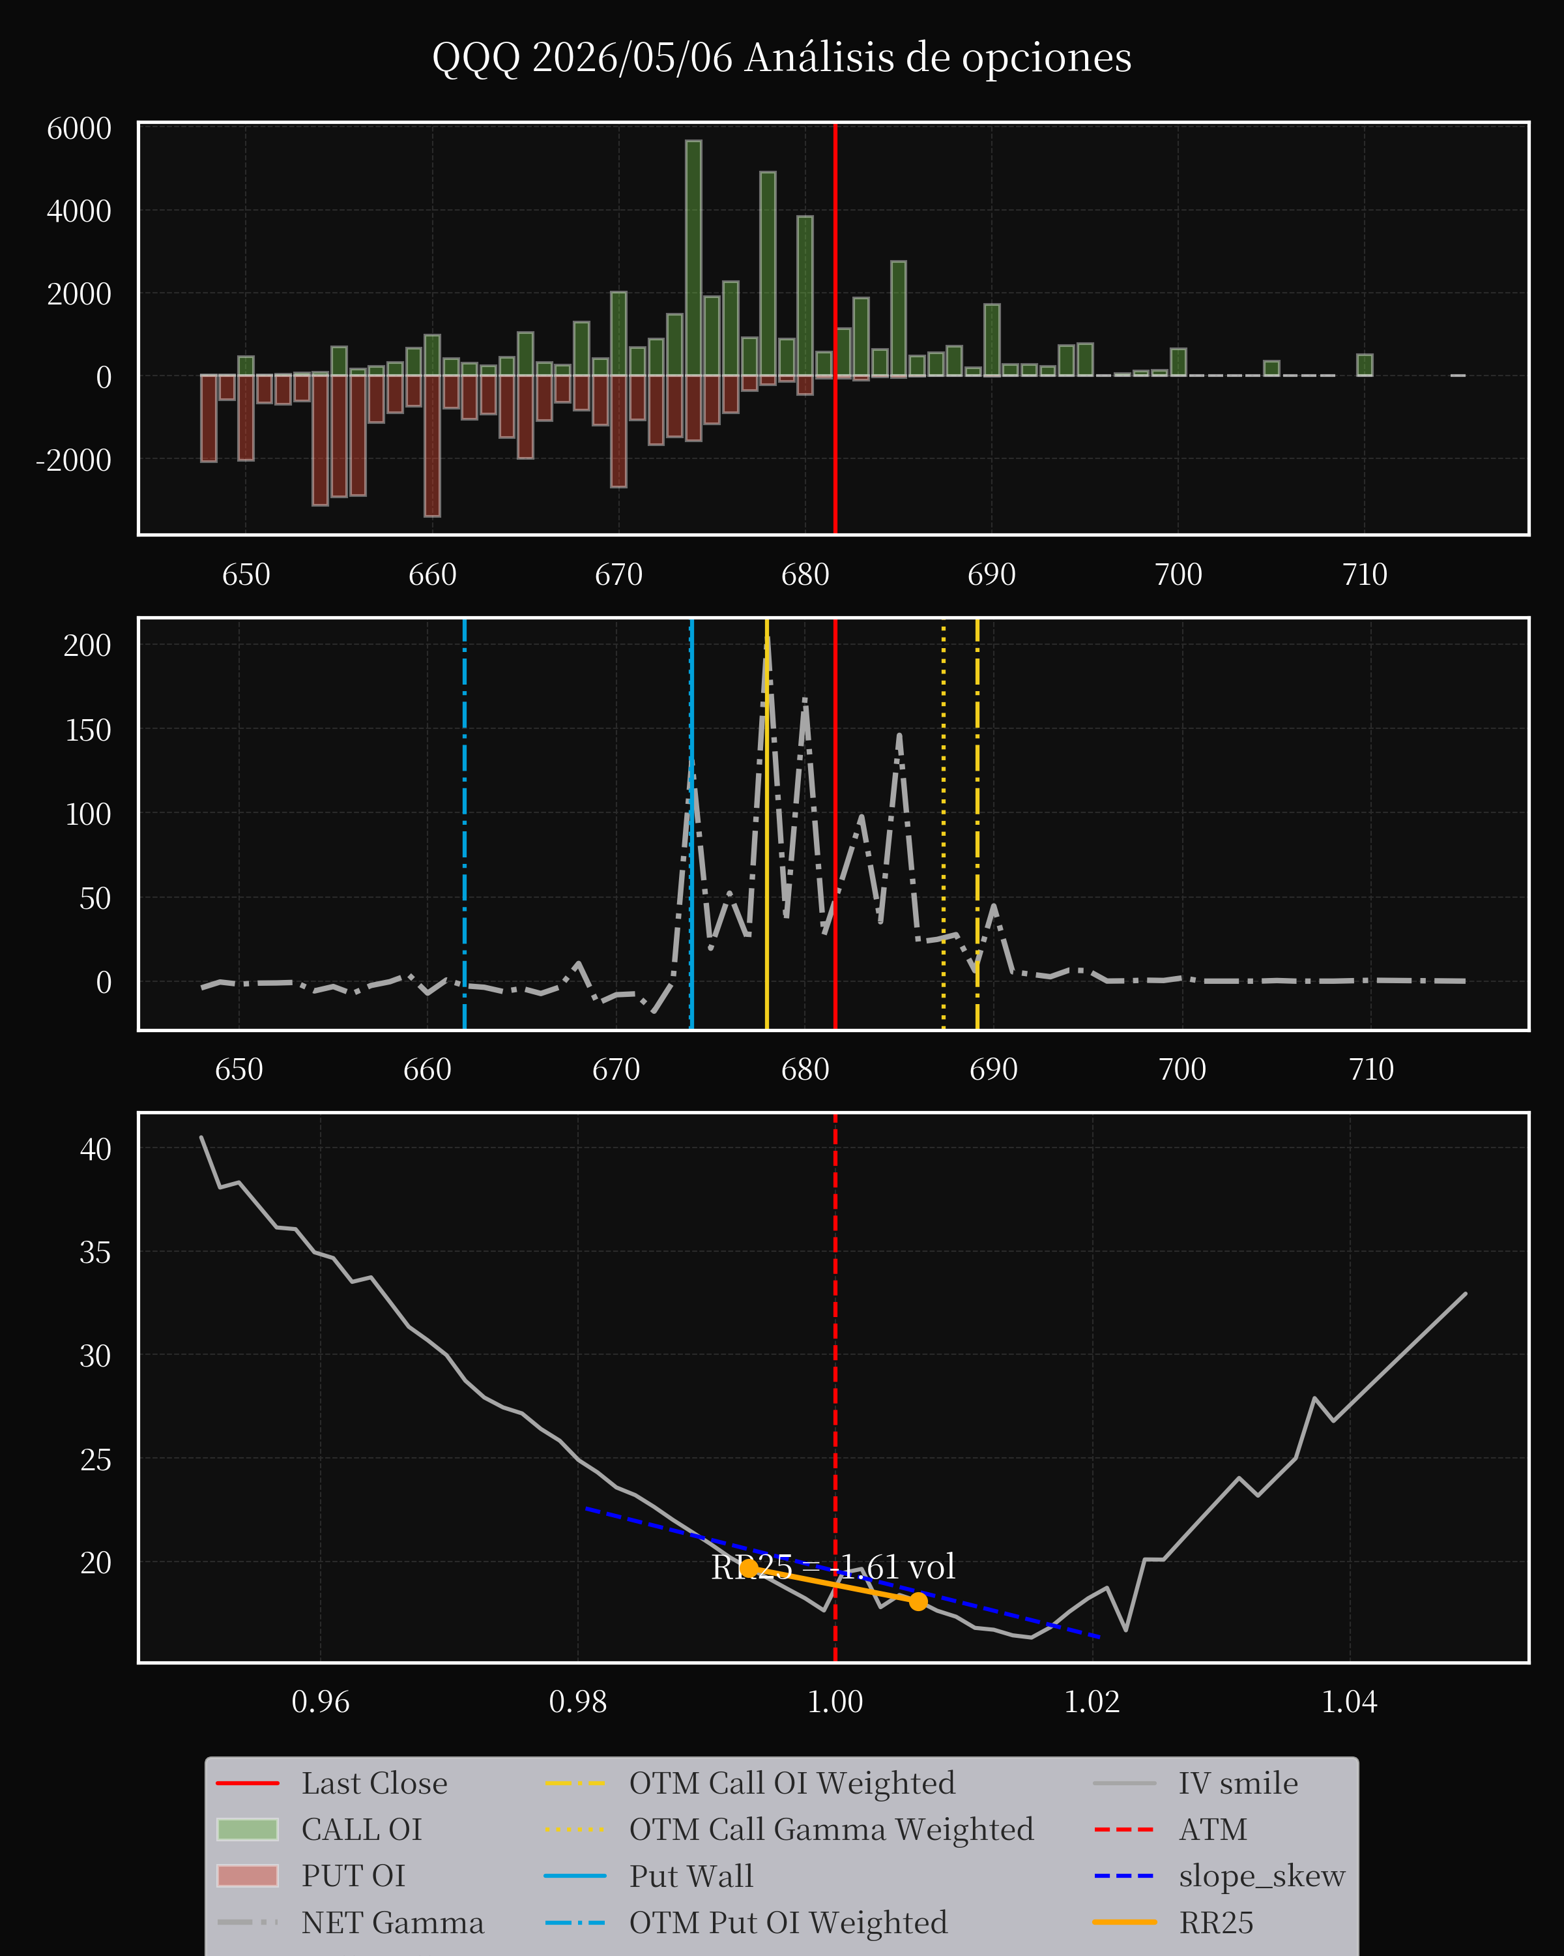Image resolution: width=1564 pixels, height=1956 pixels.
Task: Click the red dashed sample beside 'ATM'
Action: click(1124, 1829)
